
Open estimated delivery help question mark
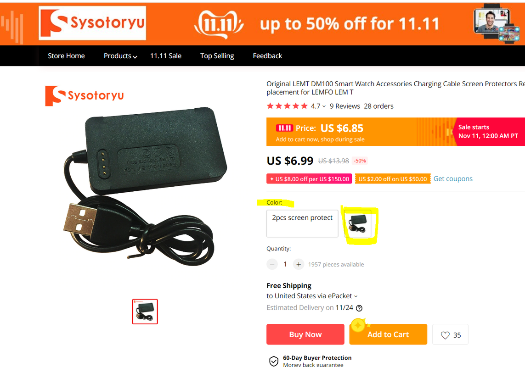tap(359, 308)
